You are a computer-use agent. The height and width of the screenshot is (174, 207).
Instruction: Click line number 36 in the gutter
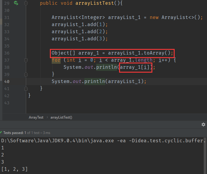pyautogui.click(x=7, y=53)
